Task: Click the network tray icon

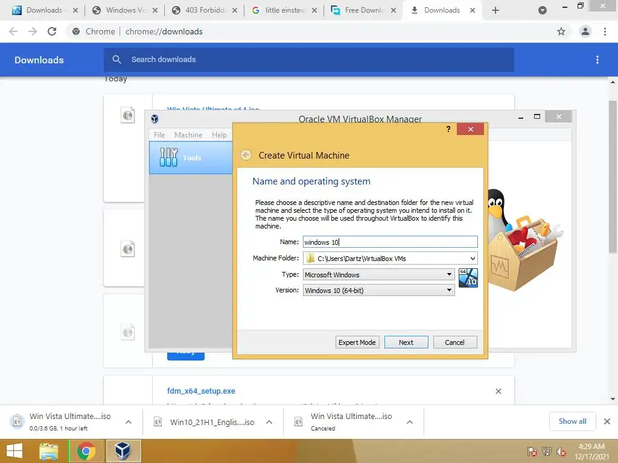Action: pos(547,452)
